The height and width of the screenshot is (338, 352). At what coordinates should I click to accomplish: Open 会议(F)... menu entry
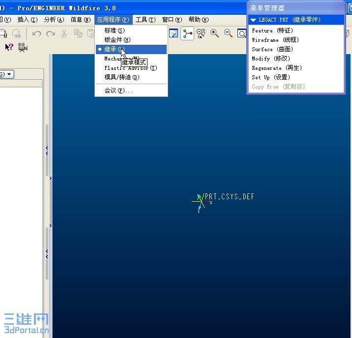[131, 91]
